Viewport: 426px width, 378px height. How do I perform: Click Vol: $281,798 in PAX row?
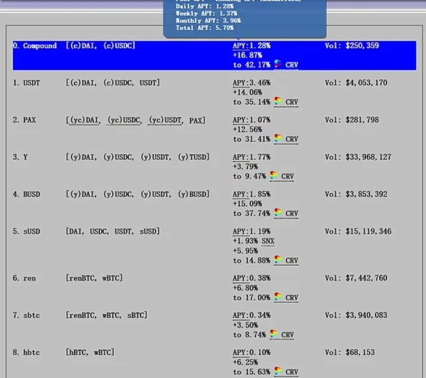tap(352, 120)
